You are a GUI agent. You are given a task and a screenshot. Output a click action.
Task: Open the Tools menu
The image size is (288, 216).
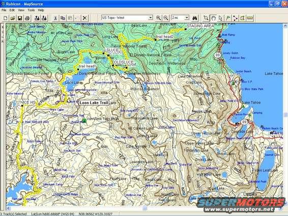[x=31, y=10]
